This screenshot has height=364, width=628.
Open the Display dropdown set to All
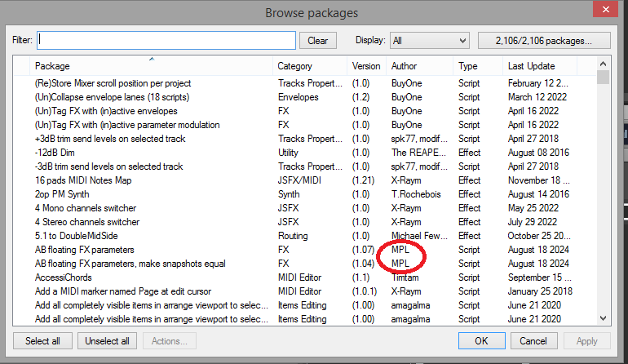pyautogui.click(x=429, y=41)
